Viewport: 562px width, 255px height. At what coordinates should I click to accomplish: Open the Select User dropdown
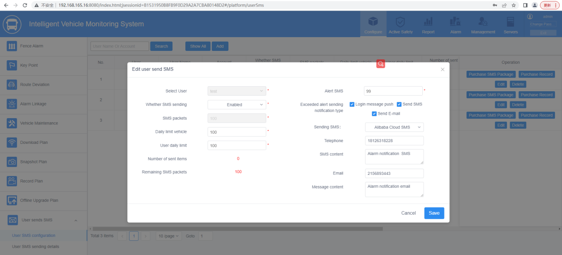tap(237, 91)
